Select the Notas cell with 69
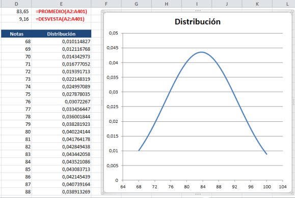The width and height of the screenshot is (295, 198). (16, 49)
